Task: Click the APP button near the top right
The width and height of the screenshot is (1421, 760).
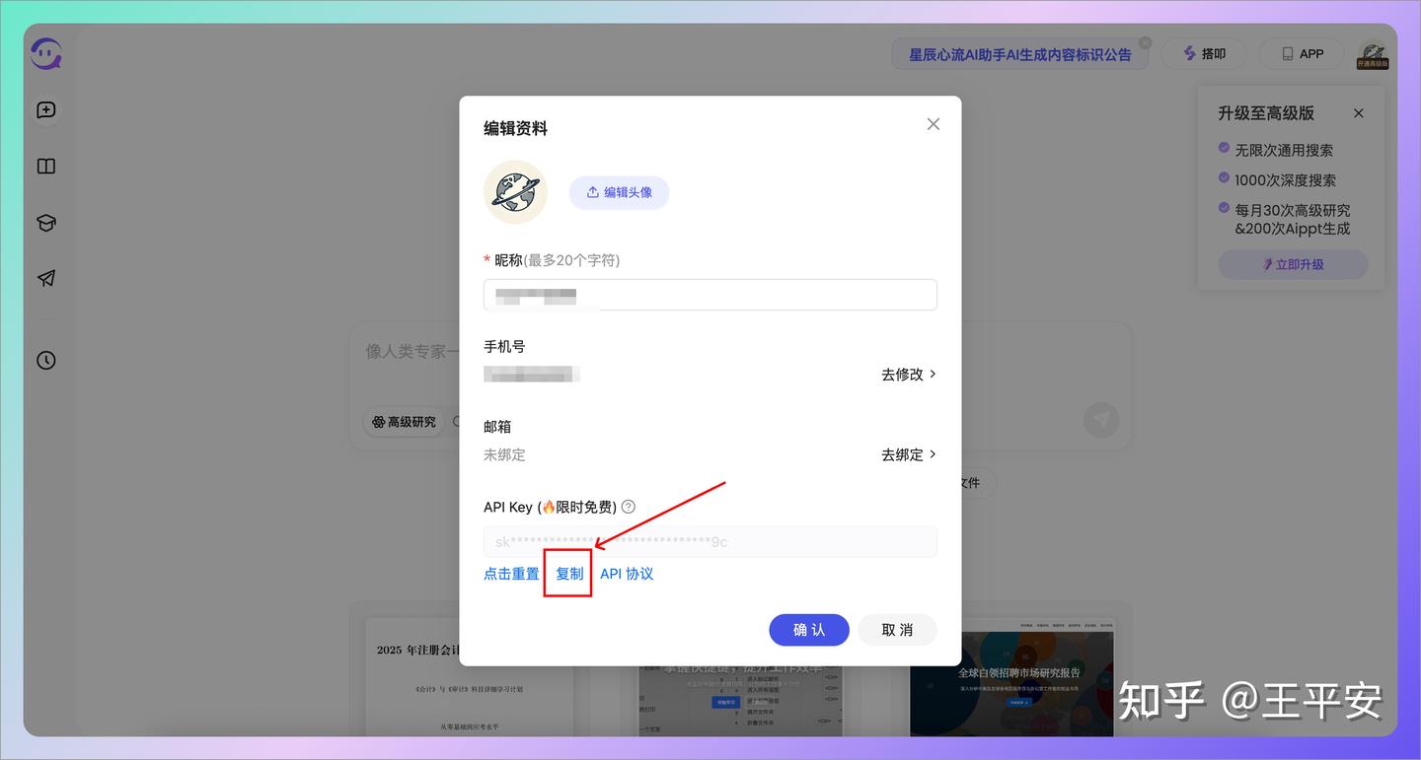Action: 1301,53
